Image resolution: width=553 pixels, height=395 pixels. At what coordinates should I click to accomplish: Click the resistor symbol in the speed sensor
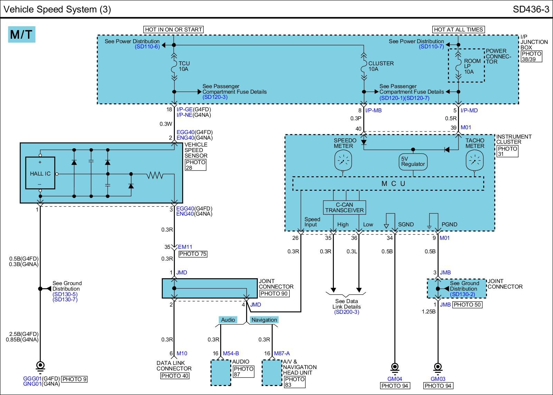[x=155, y=176]
